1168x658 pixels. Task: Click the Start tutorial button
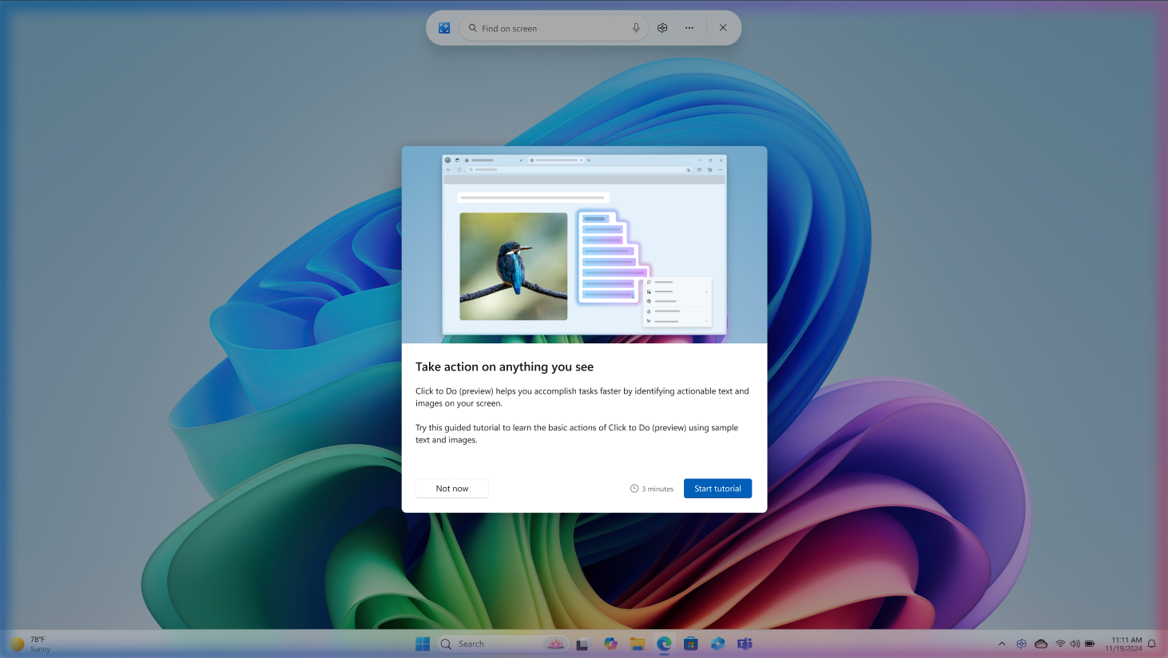coord(717,488)
